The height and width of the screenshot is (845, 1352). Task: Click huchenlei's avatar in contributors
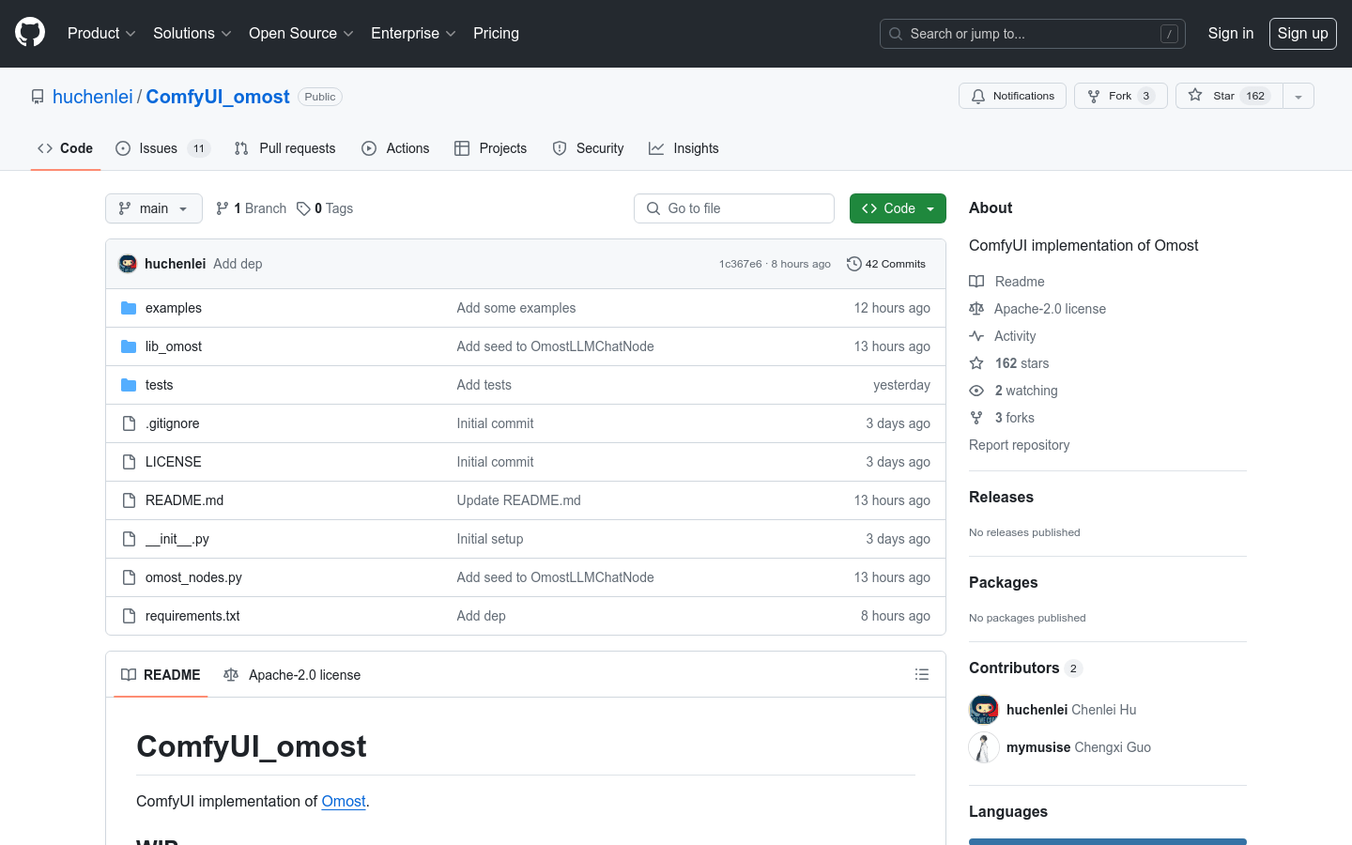[x=983, y=710]
